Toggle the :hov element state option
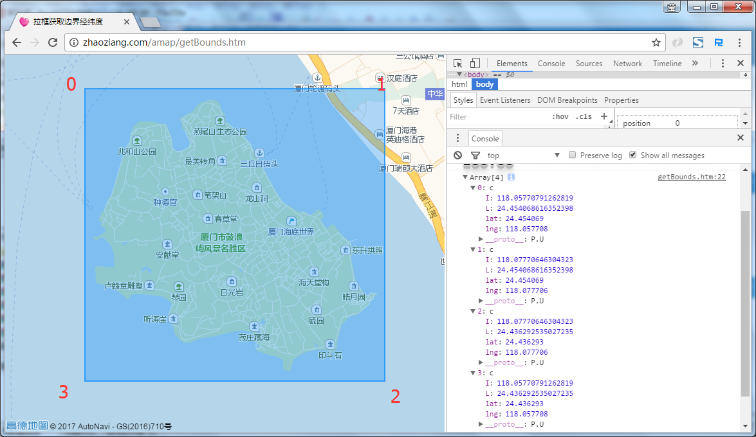The width and height of the screenshot is (756, 437). (560, 117)
